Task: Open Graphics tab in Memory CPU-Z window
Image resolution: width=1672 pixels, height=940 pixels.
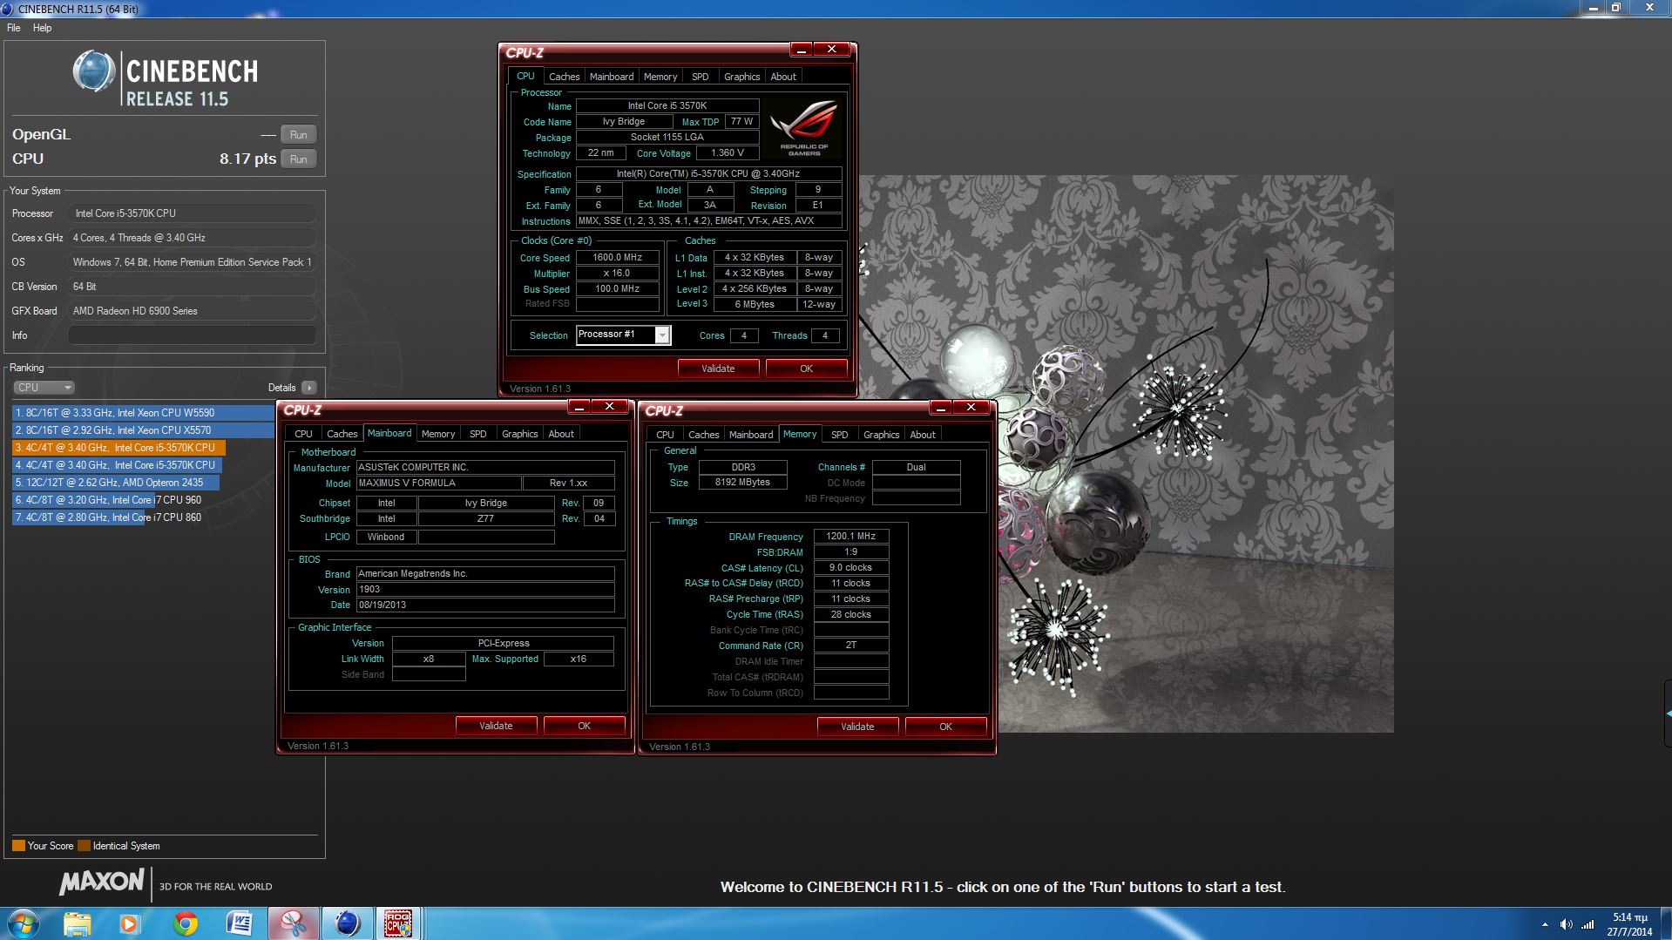Action: 881,435
